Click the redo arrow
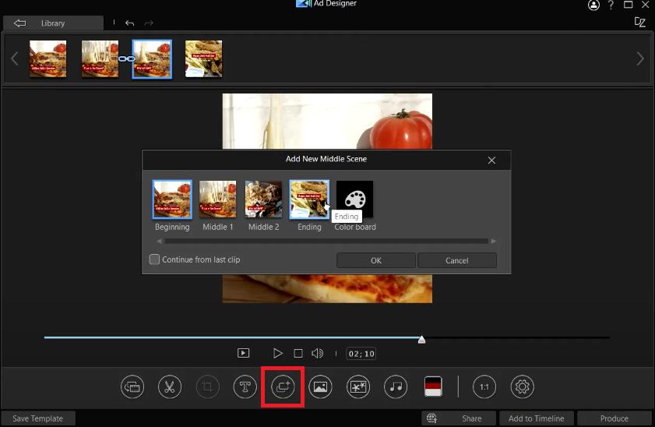The width and height of the screenshot is (655, 427). click(149, 23)
